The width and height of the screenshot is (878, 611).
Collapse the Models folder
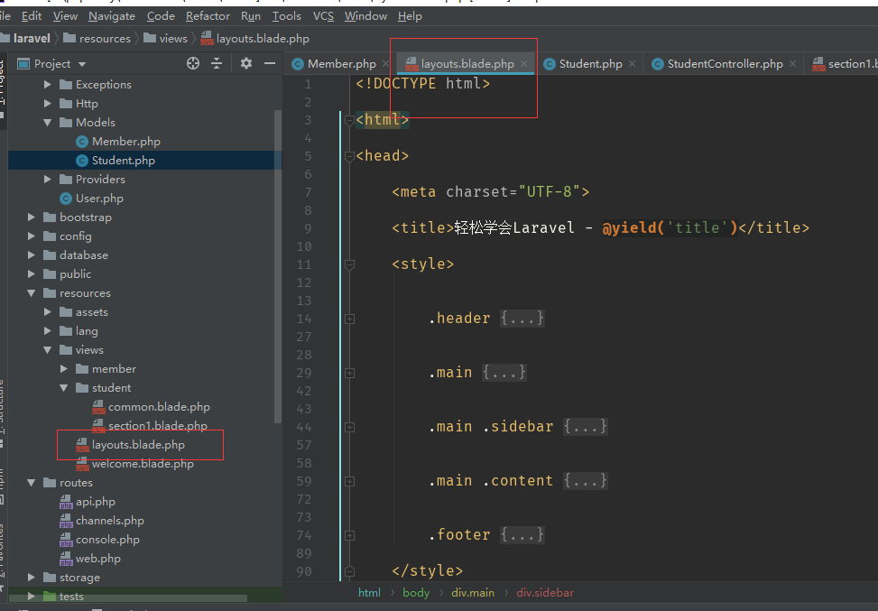(48, 123)
